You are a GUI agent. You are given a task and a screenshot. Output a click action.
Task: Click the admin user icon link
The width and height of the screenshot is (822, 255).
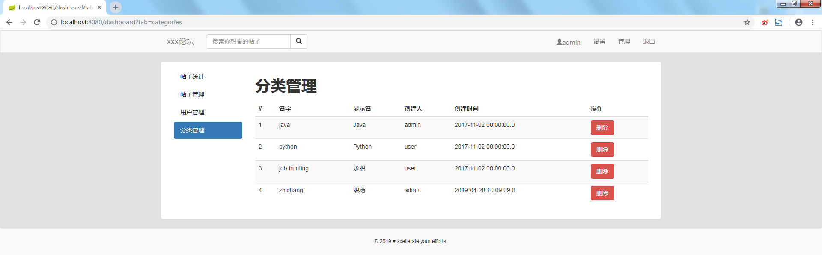569,42
